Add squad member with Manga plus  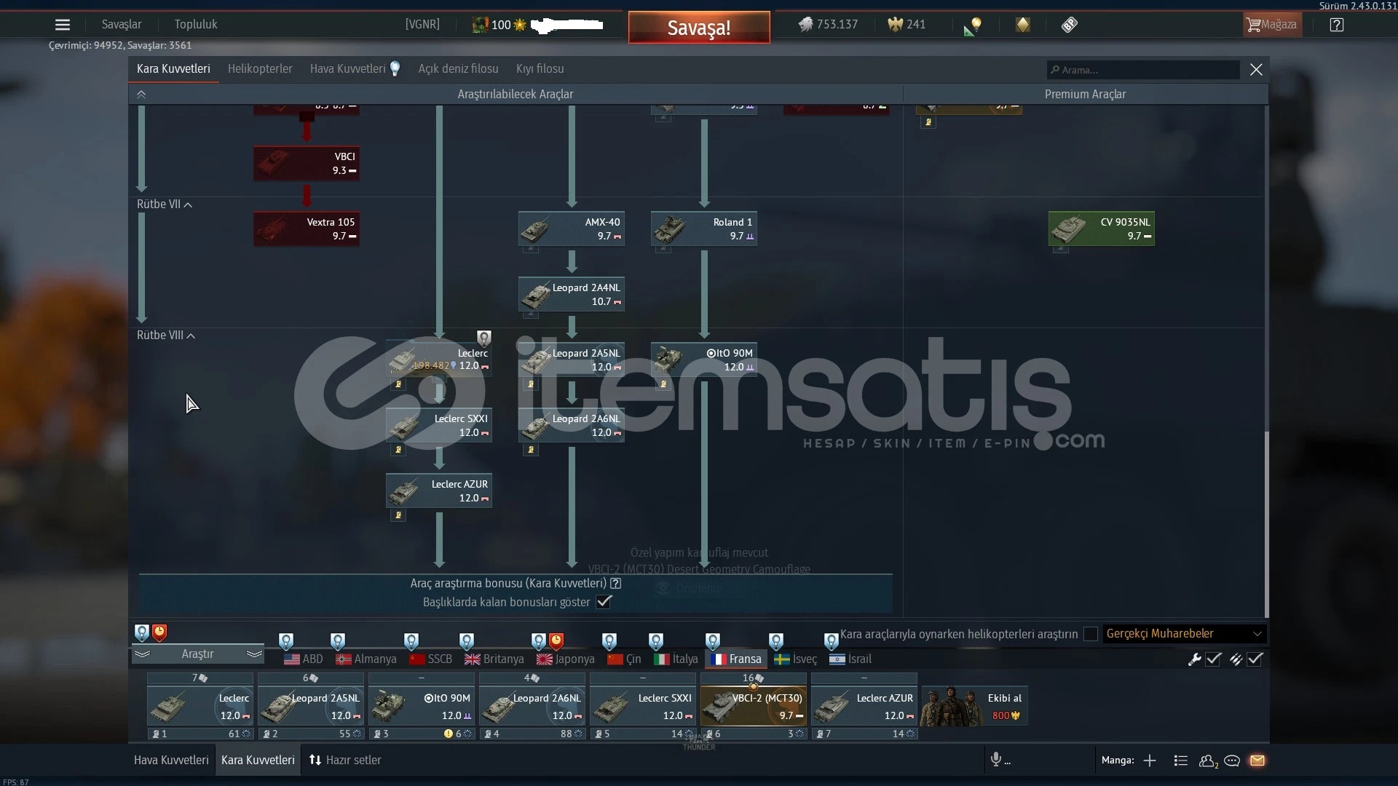[x=1150, y=761]
